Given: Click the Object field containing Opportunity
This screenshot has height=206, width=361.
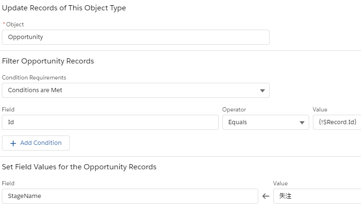Looking at the screenshot, I should 135,37.
